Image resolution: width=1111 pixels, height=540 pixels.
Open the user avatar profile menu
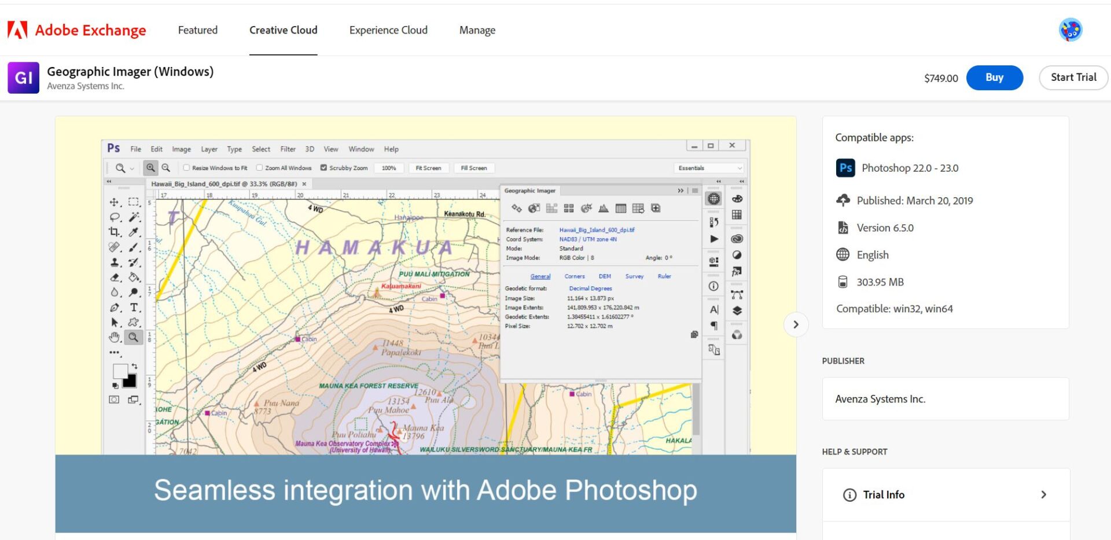click(x=1070, y=30)
